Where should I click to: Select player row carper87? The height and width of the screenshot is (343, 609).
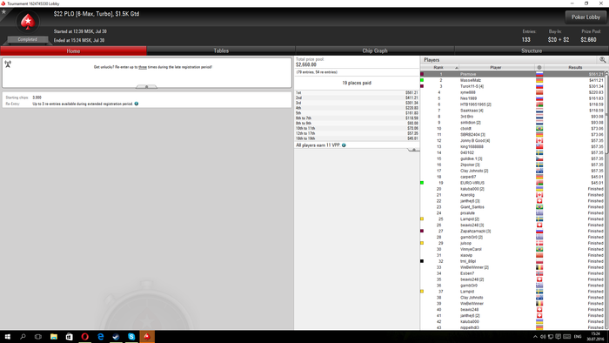coord(512,177)
